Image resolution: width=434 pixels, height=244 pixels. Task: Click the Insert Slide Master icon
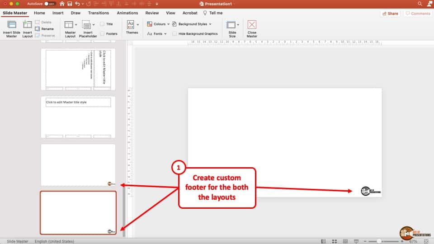[12, 24]
